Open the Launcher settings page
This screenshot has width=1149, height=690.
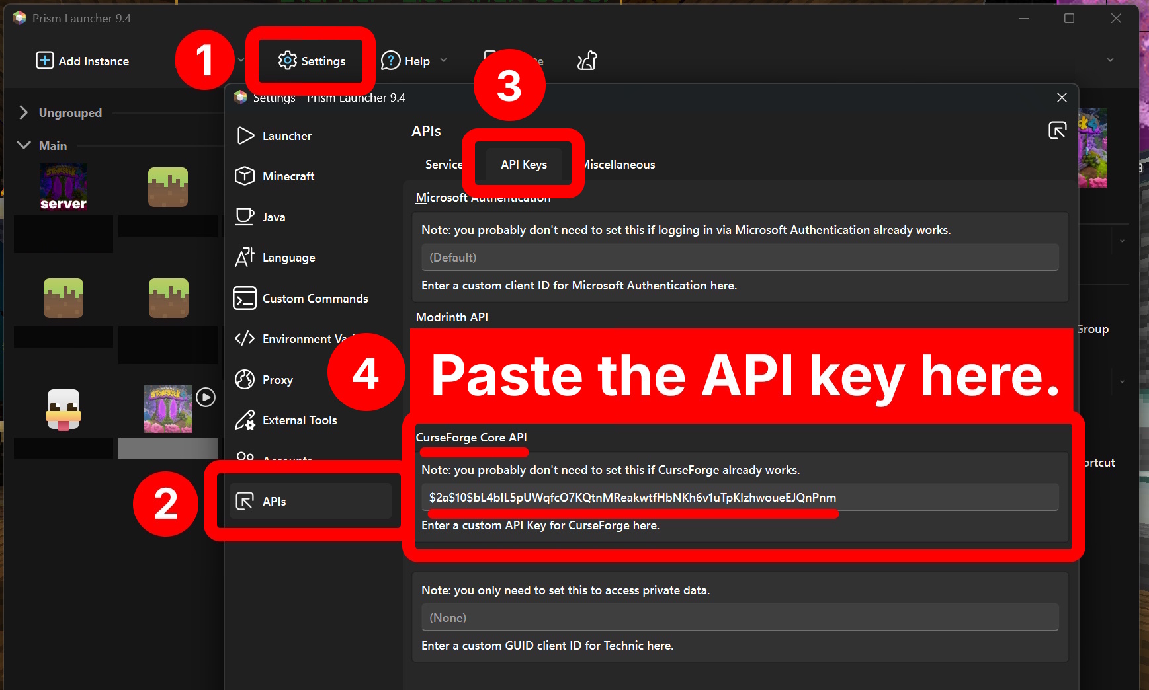[286, 136]
